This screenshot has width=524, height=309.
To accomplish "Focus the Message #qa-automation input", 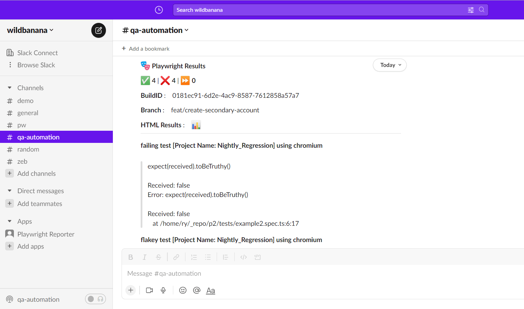I will point(323,273).
